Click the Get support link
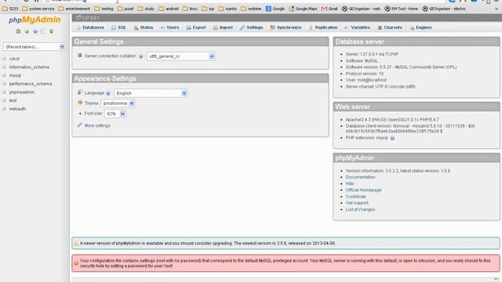The image size is (502, 282). [x=357, y=203]
